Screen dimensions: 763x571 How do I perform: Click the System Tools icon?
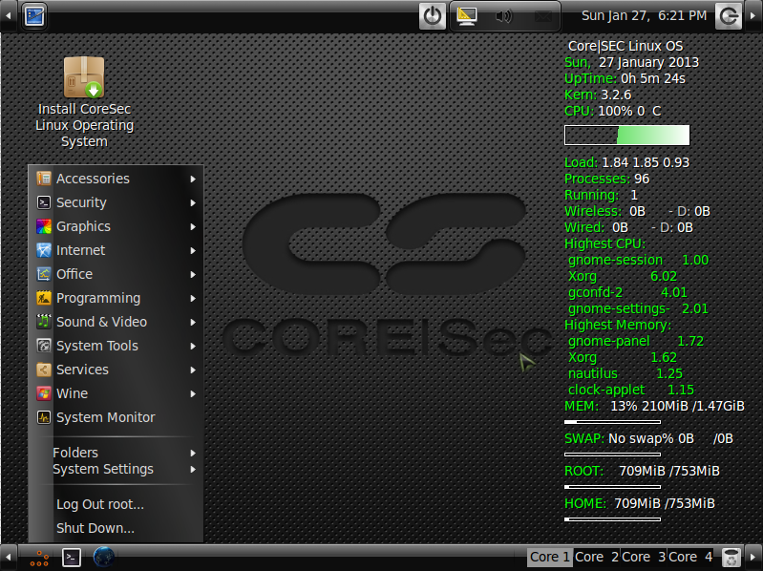[44, 346]
